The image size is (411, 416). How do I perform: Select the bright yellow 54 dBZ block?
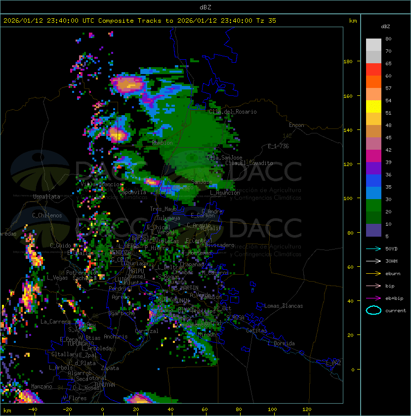373,107
